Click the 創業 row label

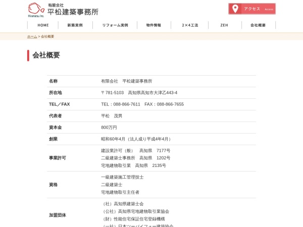[53, 139]
